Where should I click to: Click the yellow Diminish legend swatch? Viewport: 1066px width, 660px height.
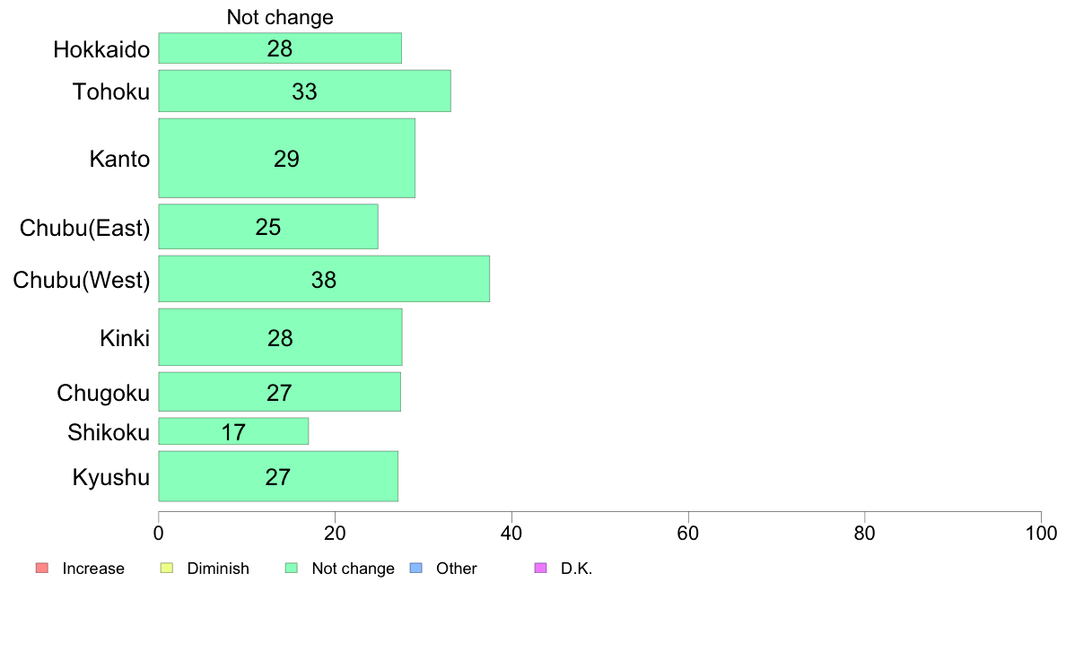click(167, 568)
